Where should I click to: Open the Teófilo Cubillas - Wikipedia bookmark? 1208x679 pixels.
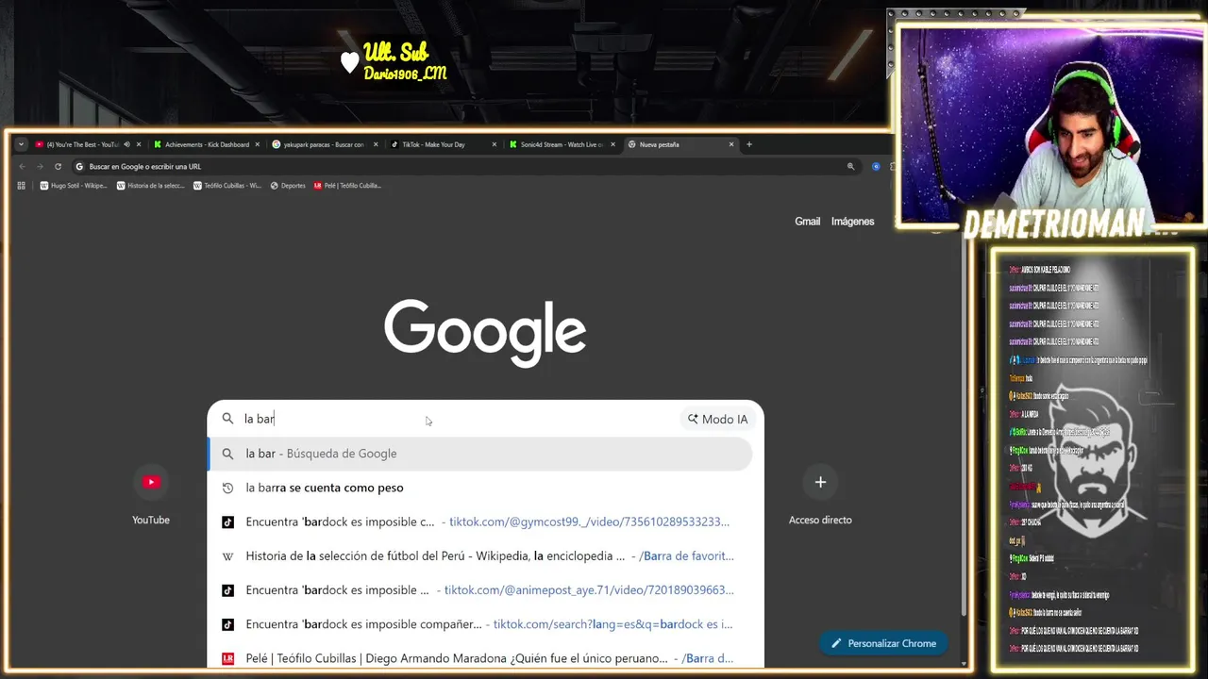(x=227, y=185)
